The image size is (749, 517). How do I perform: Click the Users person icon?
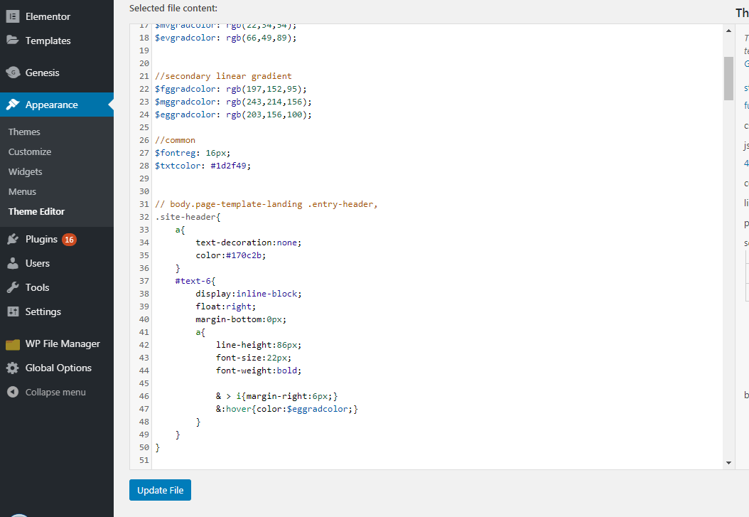click(x=12, y=263)
